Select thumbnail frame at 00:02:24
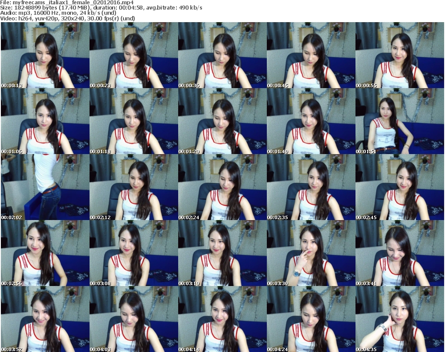Image resolution: width=445 pixels, height=352 pixels. (222, 188)
